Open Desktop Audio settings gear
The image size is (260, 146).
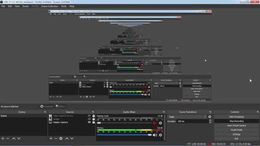[160, 123]
